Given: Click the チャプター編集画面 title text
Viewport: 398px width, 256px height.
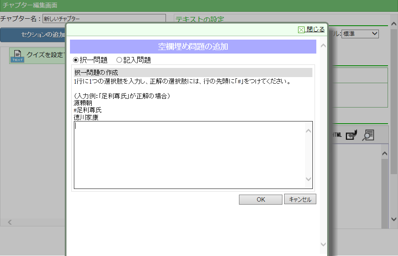Looking at the screenshot, I should 30,5.
